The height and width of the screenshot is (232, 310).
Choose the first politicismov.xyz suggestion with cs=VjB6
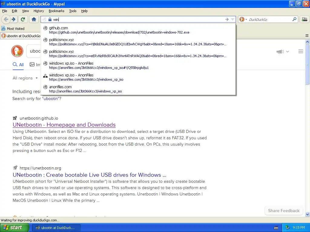pyautogui.click(x=138, y=42)
